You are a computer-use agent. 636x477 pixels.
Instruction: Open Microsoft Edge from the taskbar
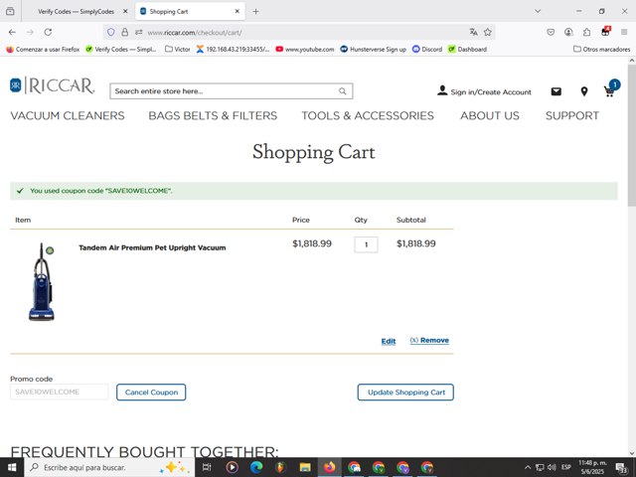(256, 467)
